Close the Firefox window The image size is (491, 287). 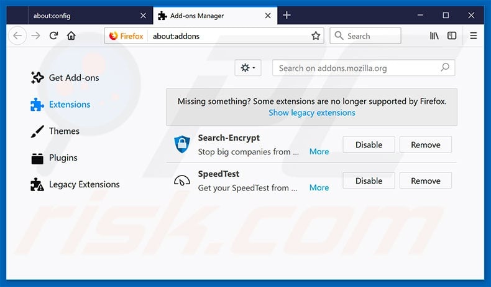point(471,15)
